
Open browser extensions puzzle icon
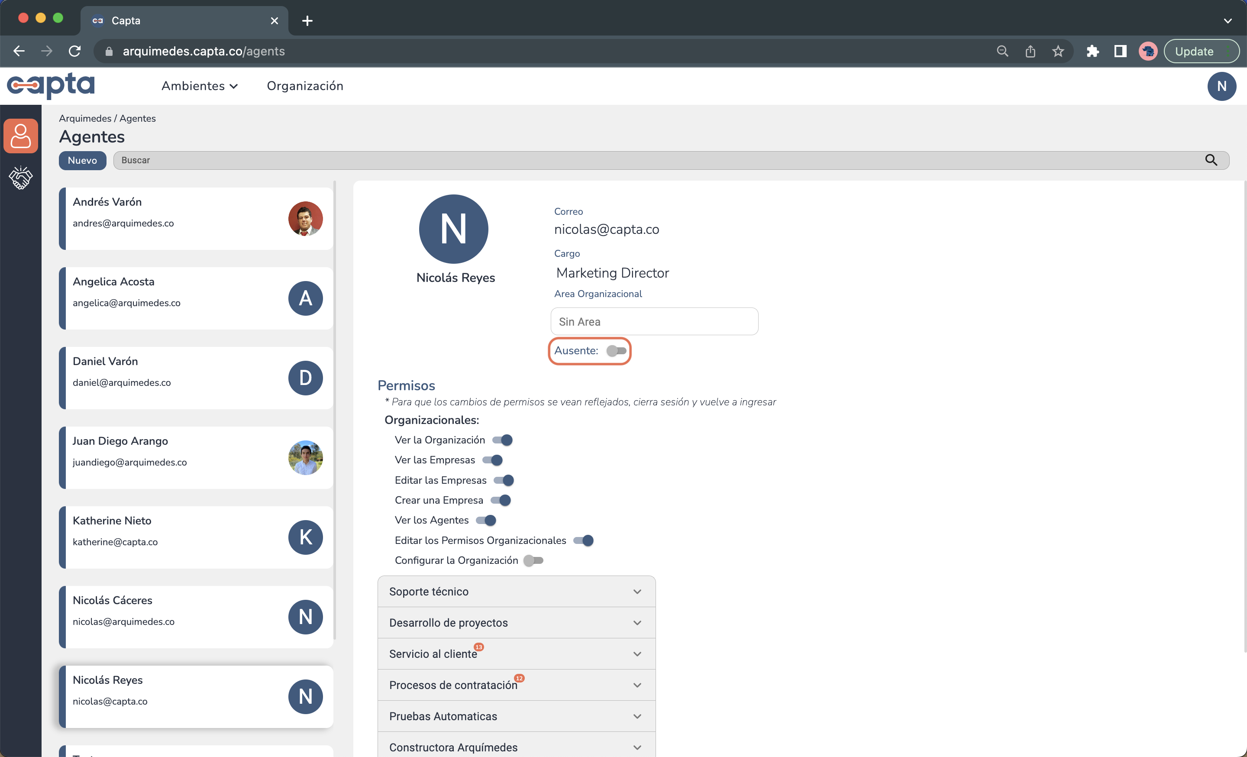[1092, 51]
